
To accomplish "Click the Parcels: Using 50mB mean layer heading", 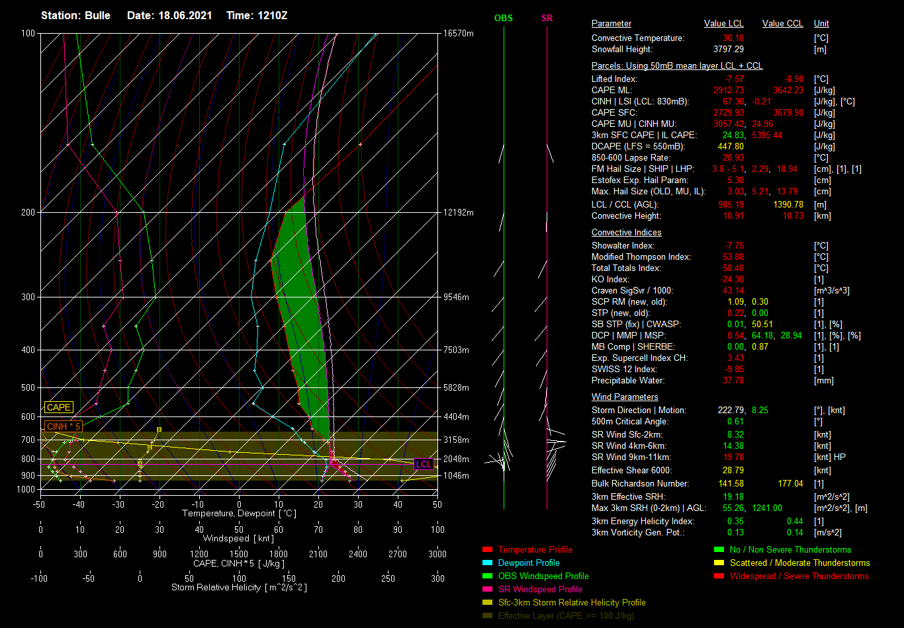I will tap(676, 66).
